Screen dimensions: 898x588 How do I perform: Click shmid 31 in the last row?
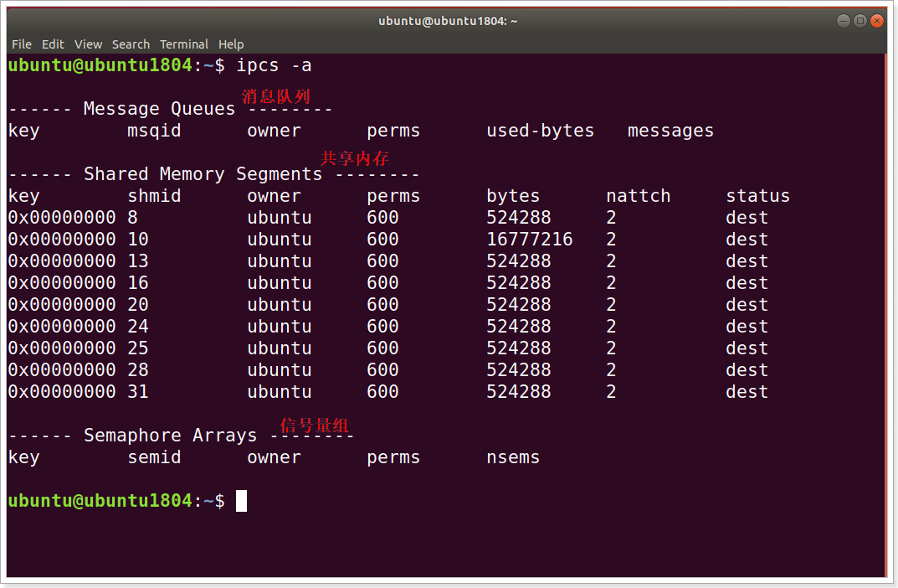pos(138,392)
